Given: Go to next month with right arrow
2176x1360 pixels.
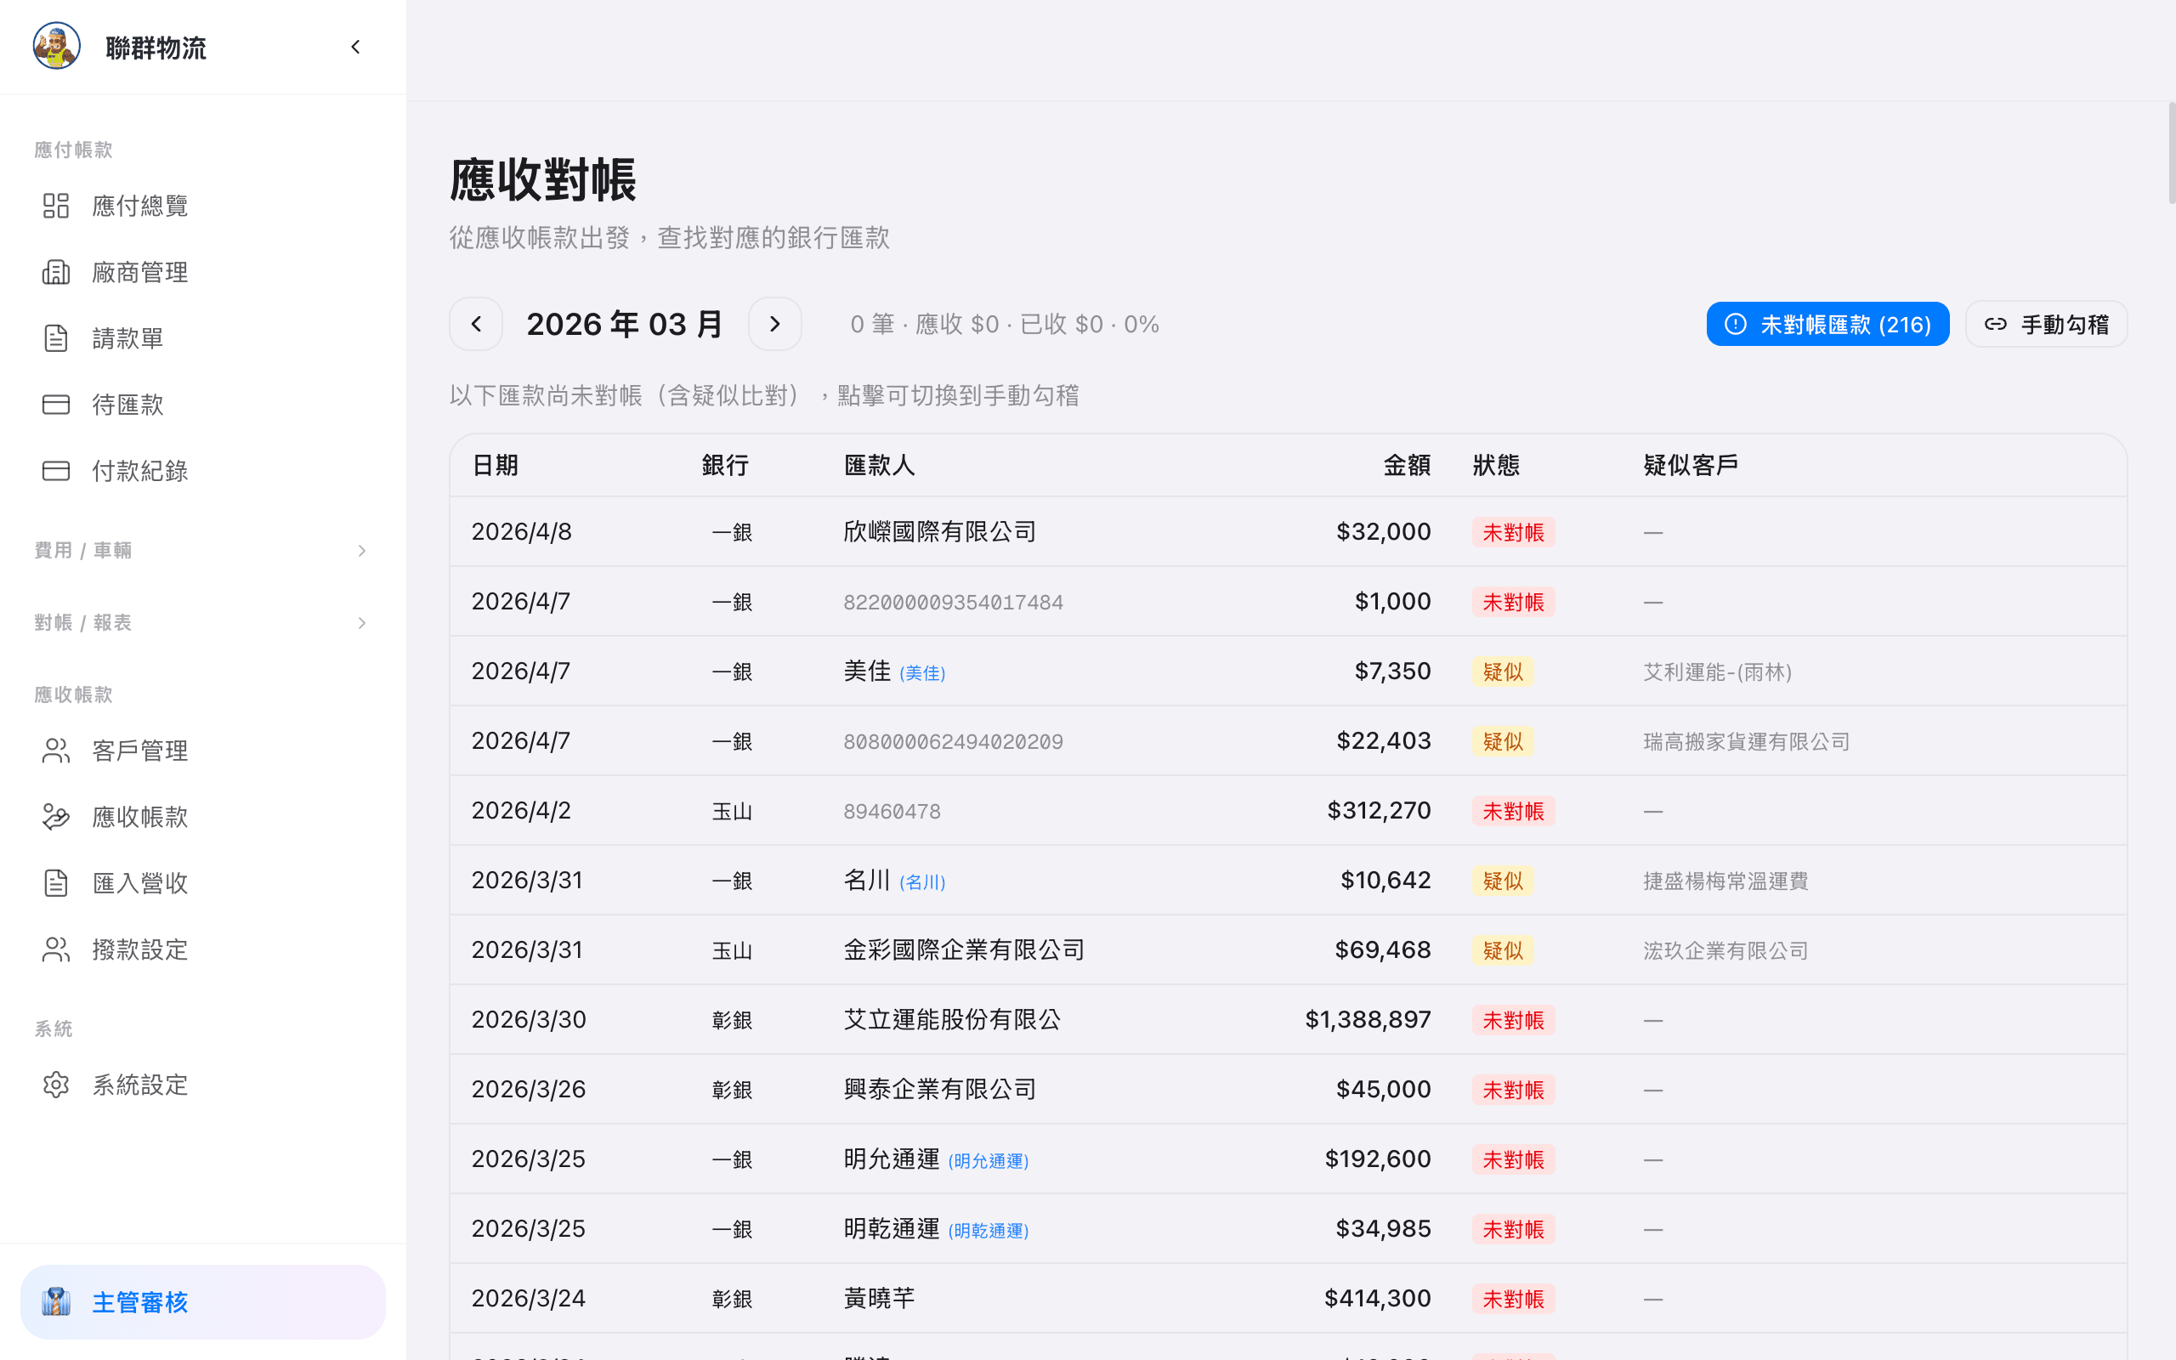Looking at the screenshot, I should click(775, 323).
